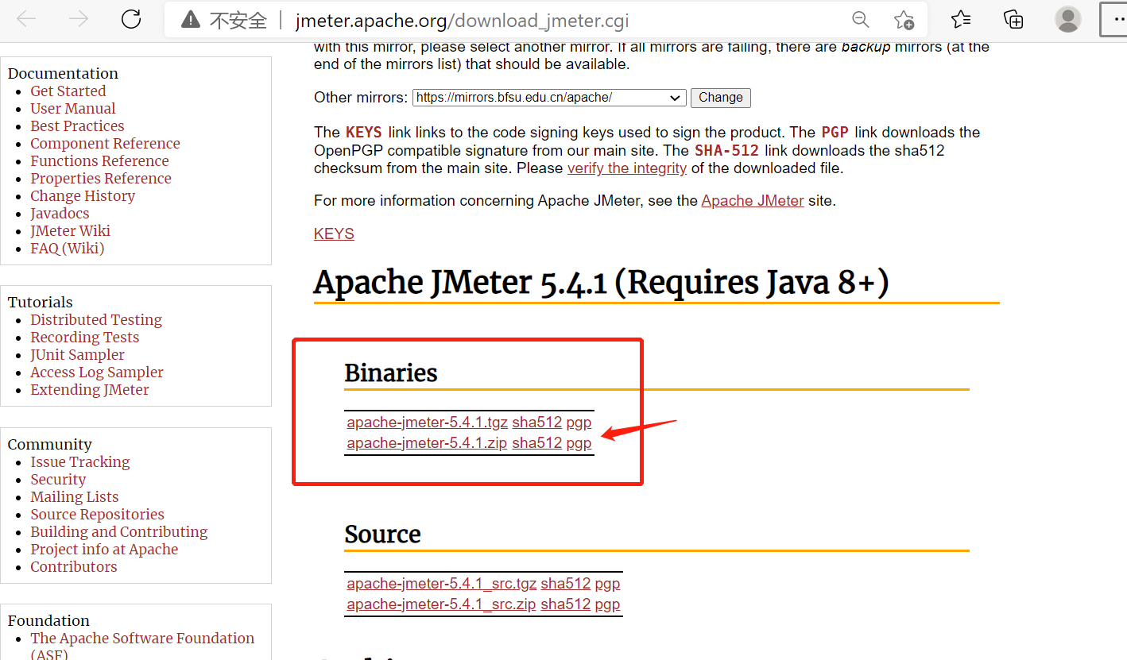Open pgp link for source tgz
The width and height of the screenshot is (1127, 660).
click(x=607, y=584)
